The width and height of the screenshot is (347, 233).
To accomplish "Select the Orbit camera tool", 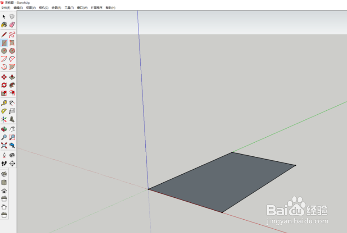I will [4, 129].
